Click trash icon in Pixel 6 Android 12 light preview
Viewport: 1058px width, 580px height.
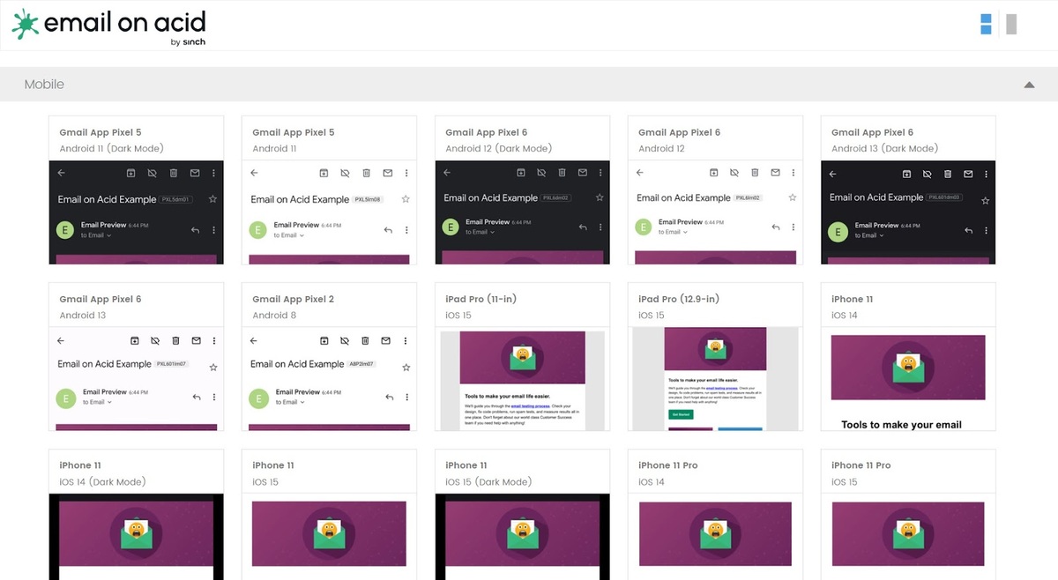coord(756,173)
